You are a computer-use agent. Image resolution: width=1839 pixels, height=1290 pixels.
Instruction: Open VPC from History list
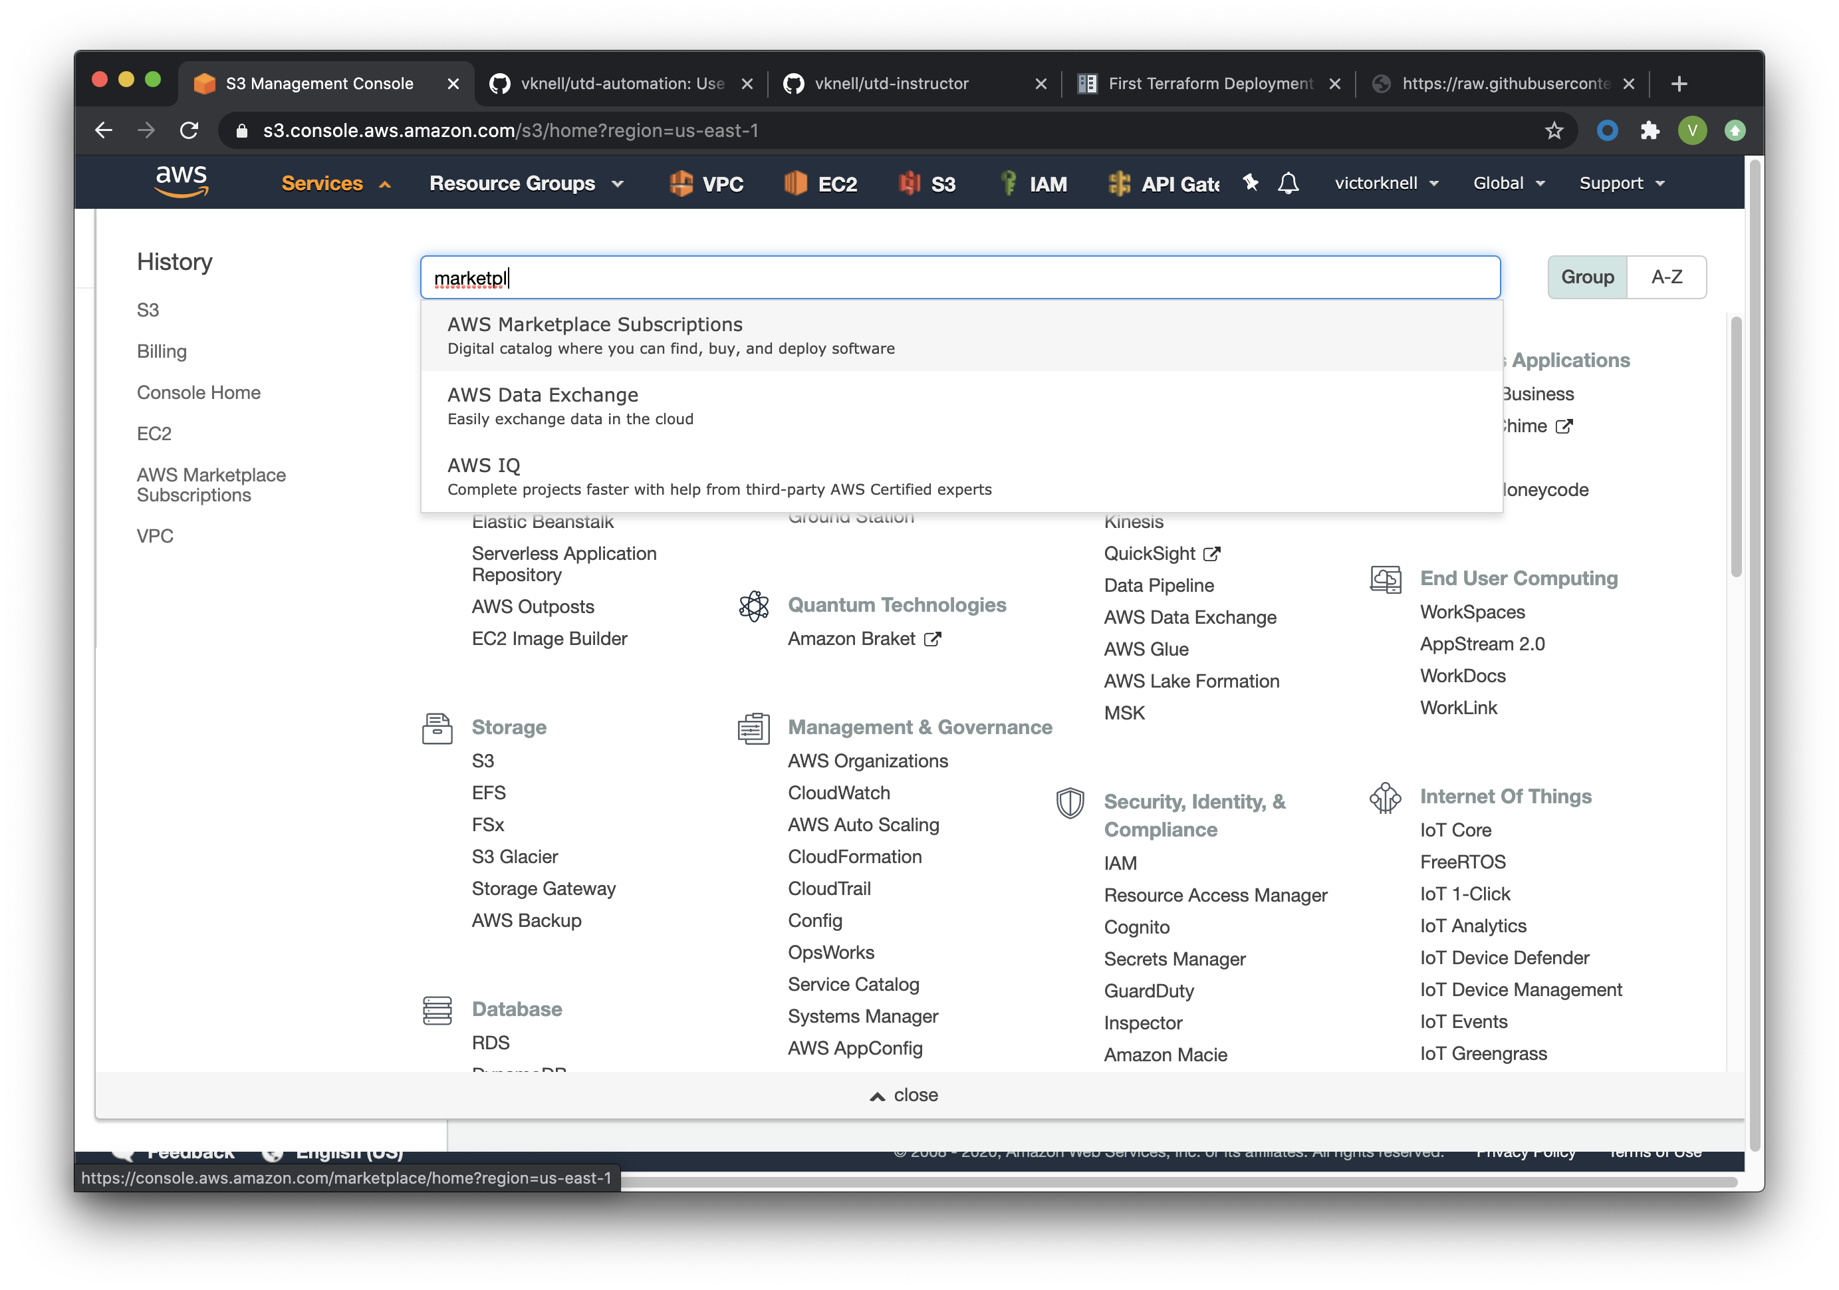[155, 536]
